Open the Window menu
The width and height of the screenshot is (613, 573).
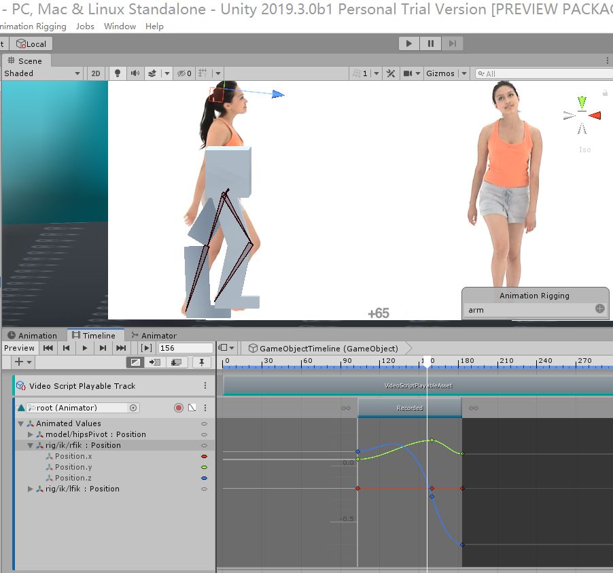pos(120,27)
